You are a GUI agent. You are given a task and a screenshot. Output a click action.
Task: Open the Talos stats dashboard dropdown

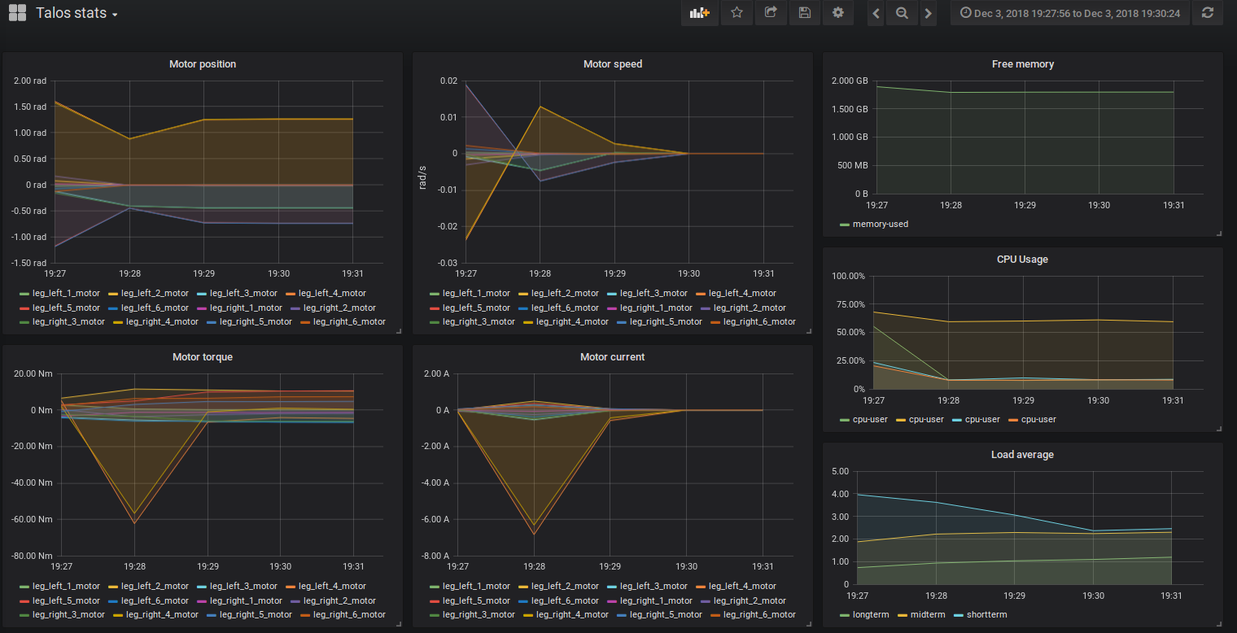coord(76,14)
